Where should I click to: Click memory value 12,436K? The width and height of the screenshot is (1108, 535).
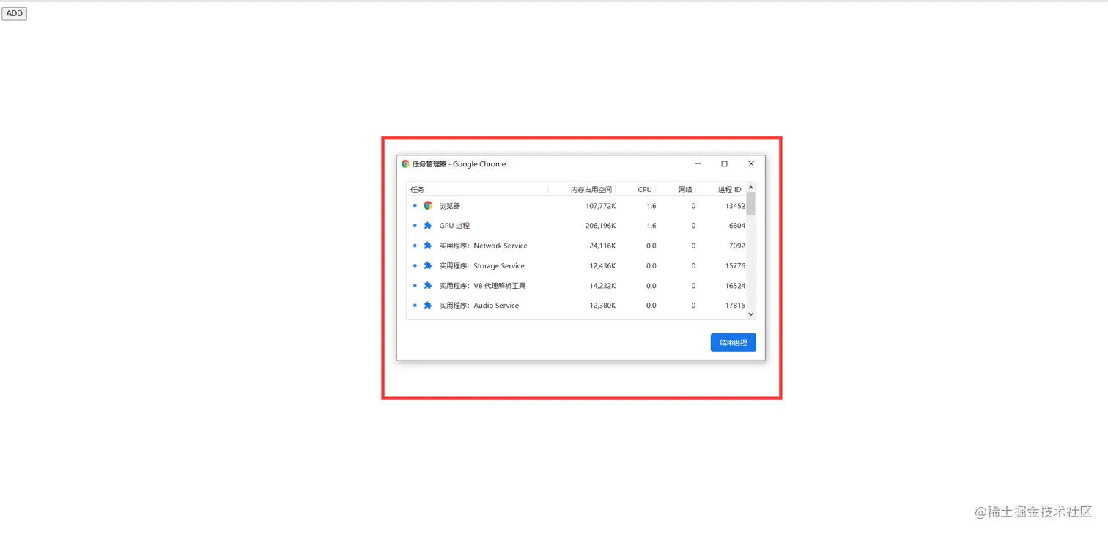(x=602, y=265)
